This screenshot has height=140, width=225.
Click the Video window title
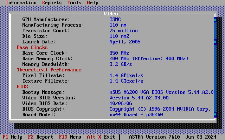pyautogui.click(x=111, y=14)
